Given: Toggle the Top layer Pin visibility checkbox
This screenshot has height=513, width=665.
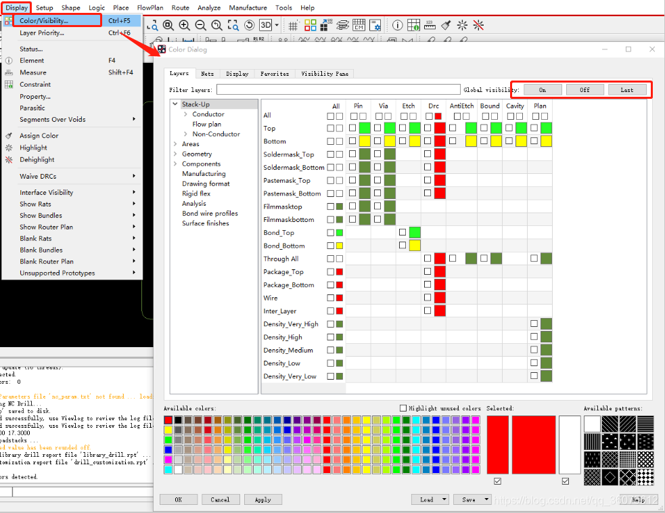Looking at the screenshot, I should (x=352, y=128).
